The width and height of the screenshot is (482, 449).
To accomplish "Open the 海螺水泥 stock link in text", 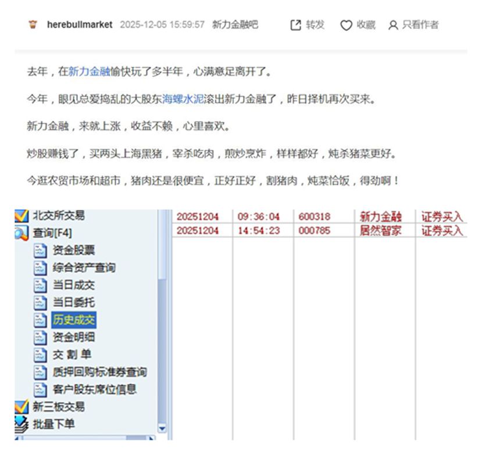I will pos(183,99).
